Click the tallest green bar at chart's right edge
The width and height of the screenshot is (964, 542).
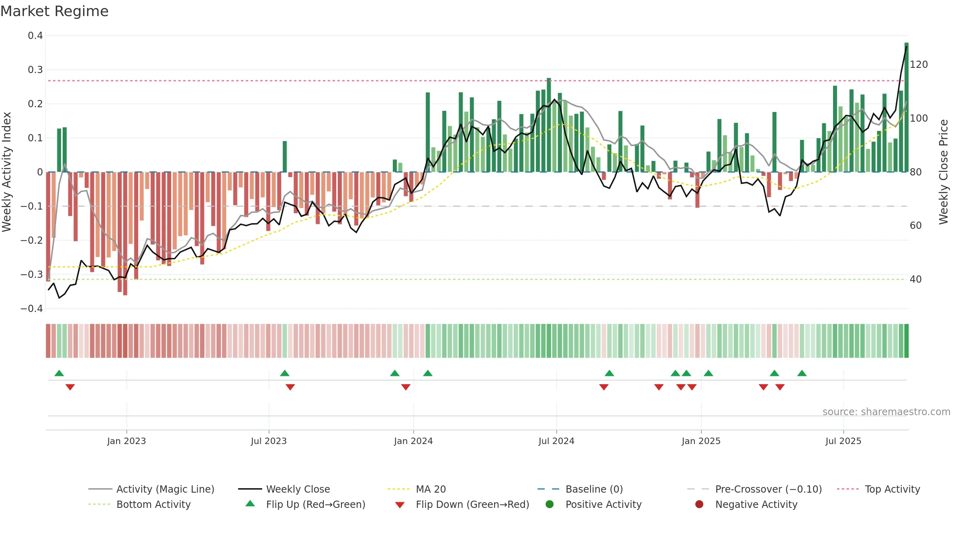pyautogui.click(x=907, y=107)
